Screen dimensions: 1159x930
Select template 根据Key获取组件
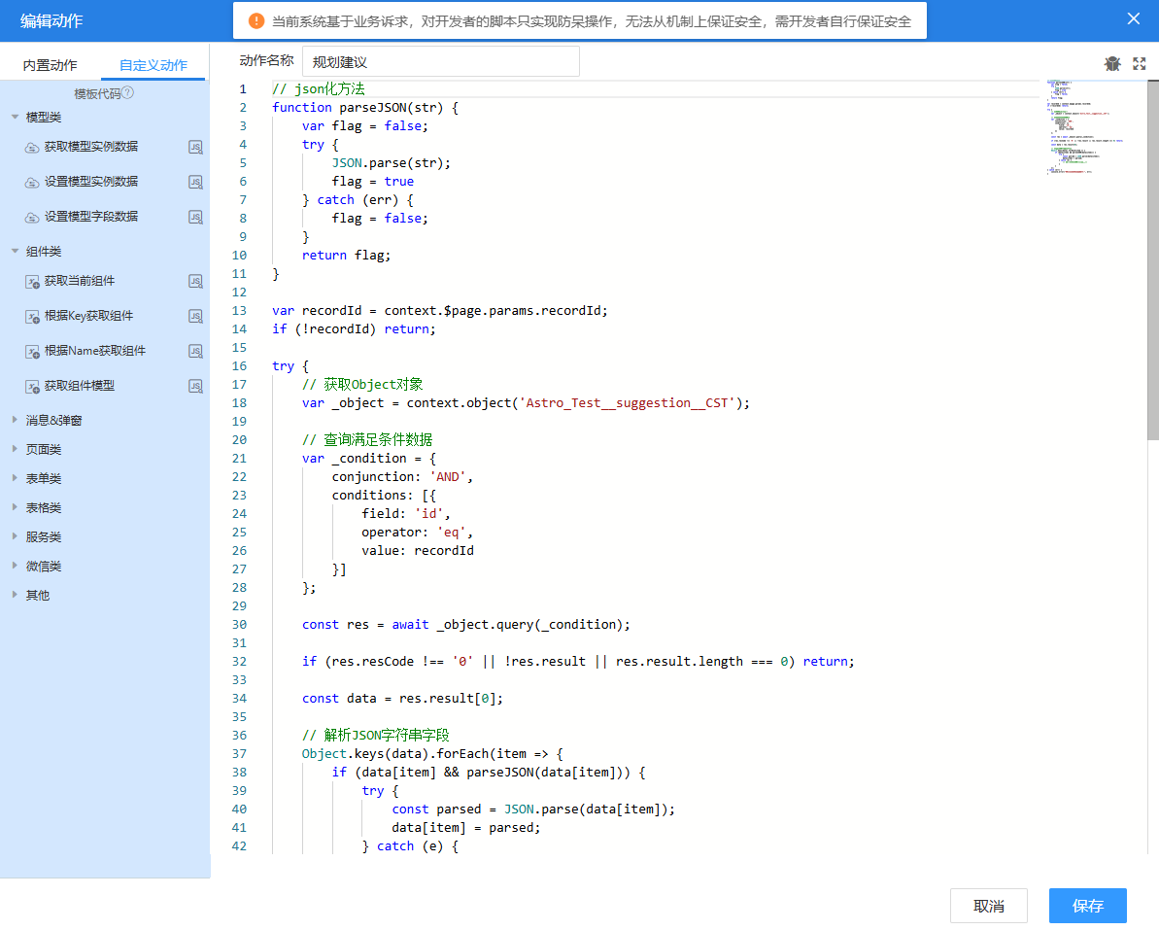pos(88,316)
